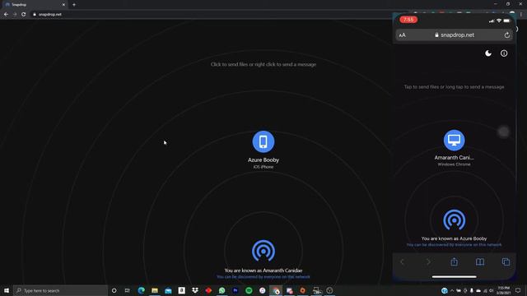Image resolution: width=527 pixels, height=296 pixels.
Task: Click the Azure Booby iPhone device icon
Action: coord(263,141)
